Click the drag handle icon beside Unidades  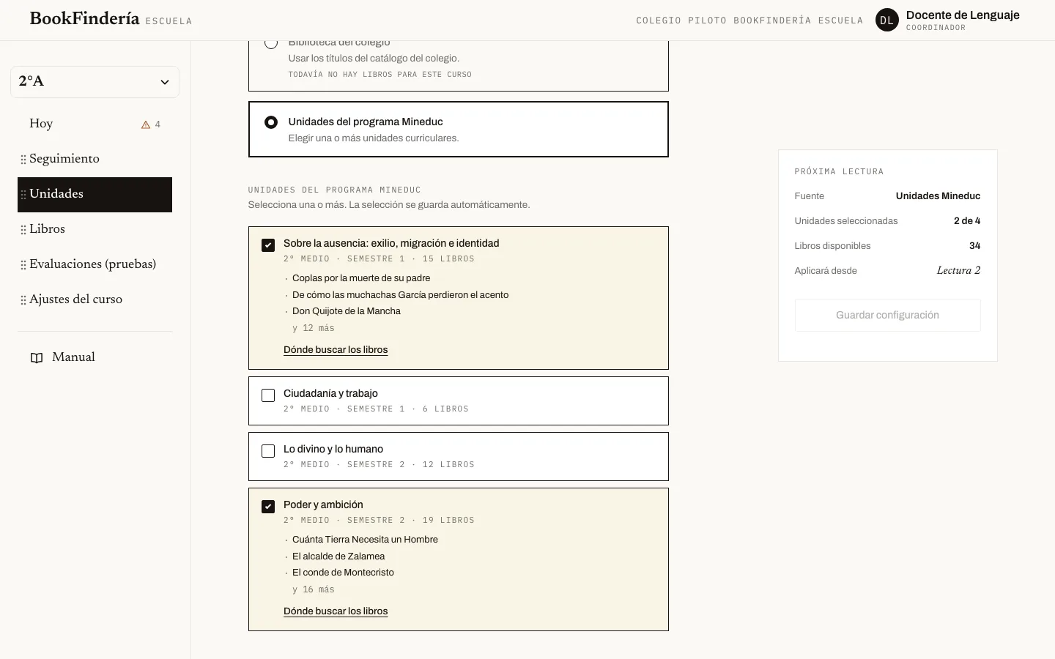(23, 194)
